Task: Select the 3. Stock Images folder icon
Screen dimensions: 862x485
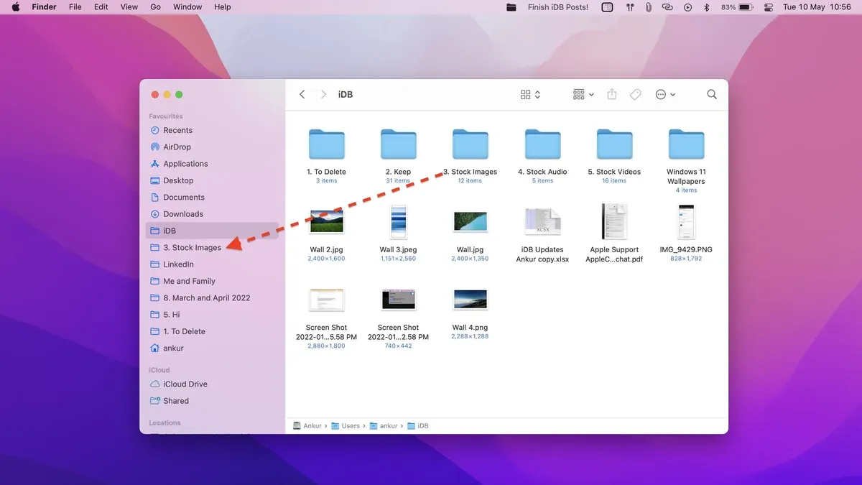Action: [470, 144]
